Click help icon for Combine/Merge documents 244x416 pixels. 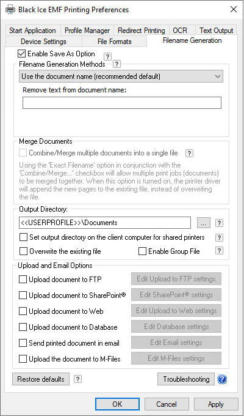[189, 153]
